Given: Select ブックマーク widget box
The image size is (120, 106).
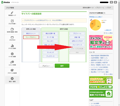Looking at the screenshot, I should (50, 56).
